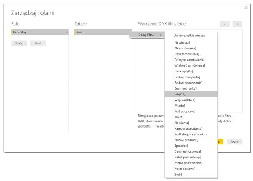This screenshot has height=181, width=253.
Task: Select [Województwo] from the column list
Action: point(184,100)
